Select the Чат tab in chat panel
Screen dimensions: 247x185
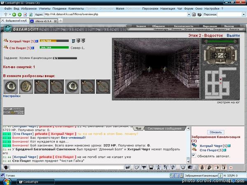pos(138,129)
